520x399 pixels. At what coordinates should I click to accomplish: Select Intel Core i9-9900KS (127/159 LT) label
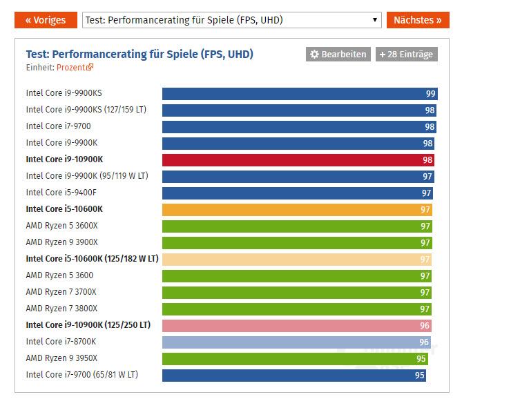point(86,110)
